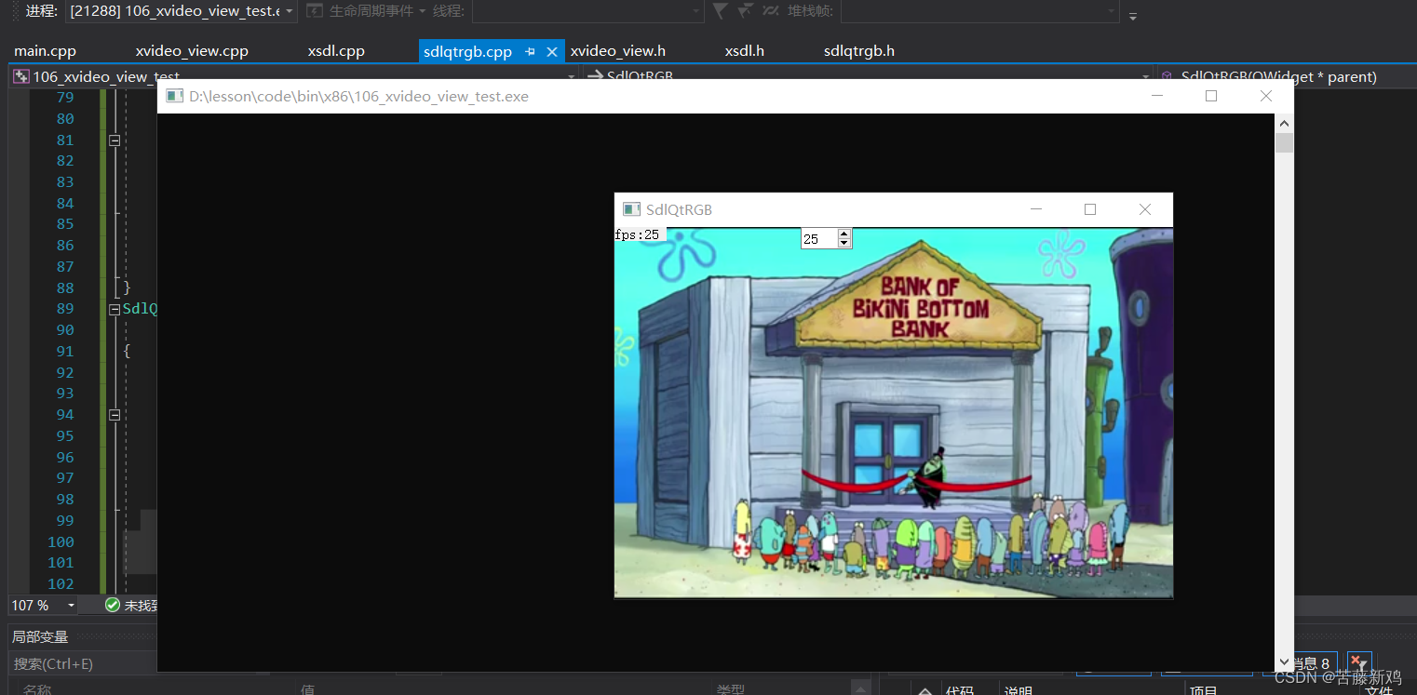This screenshot has height=695, width=1417.
Task: Maximize the SdlQtRGB window
Action: 1090,209
